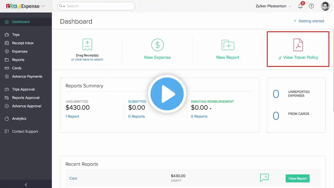Click the comments bubble icon for Cars report

(x=264, y=178)
